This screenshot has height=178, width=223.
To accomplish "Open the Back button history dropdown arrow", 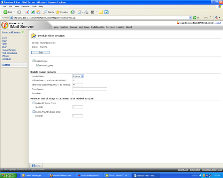I will coord(14,12).
